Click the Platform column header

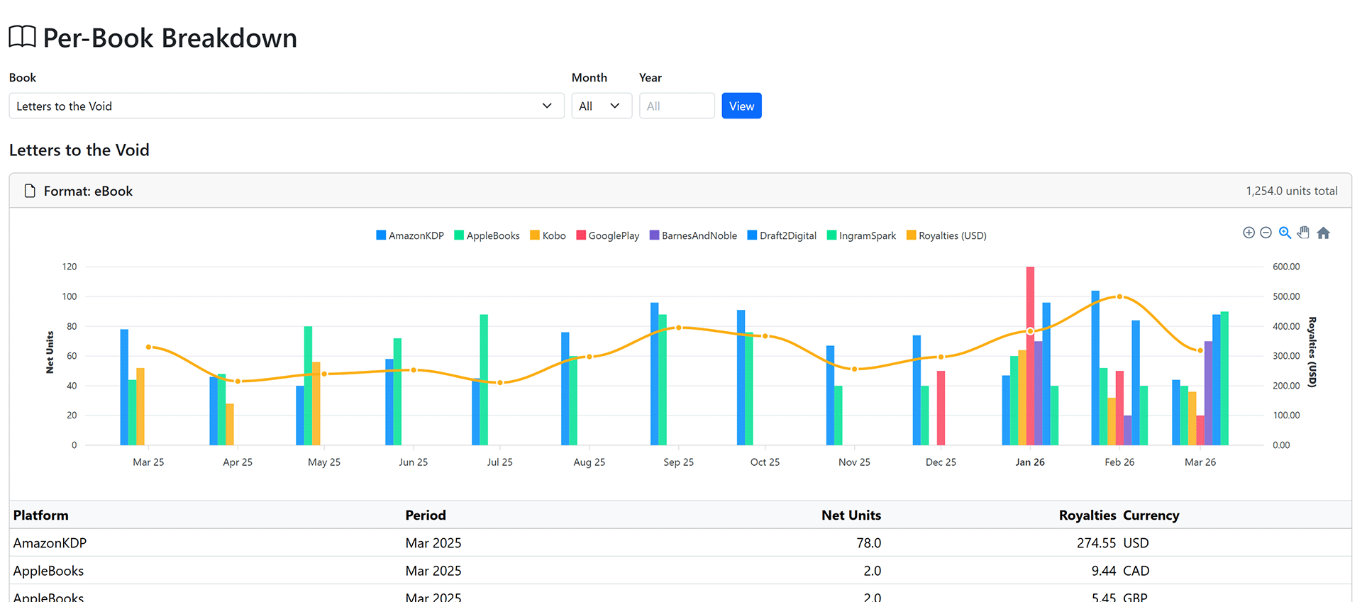(x=41, y=515)
